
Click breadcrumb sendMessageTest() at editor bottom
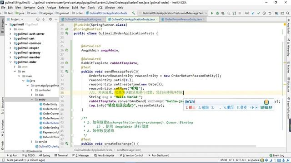click(x=129, y=150)
